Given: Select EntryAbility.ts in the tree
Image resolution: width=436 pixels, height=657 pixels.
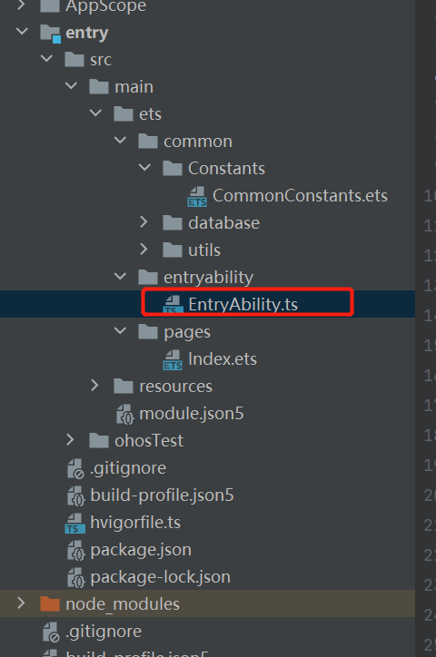Looking at the screenshot, I should pyautogui.click(x=243, y=304).
